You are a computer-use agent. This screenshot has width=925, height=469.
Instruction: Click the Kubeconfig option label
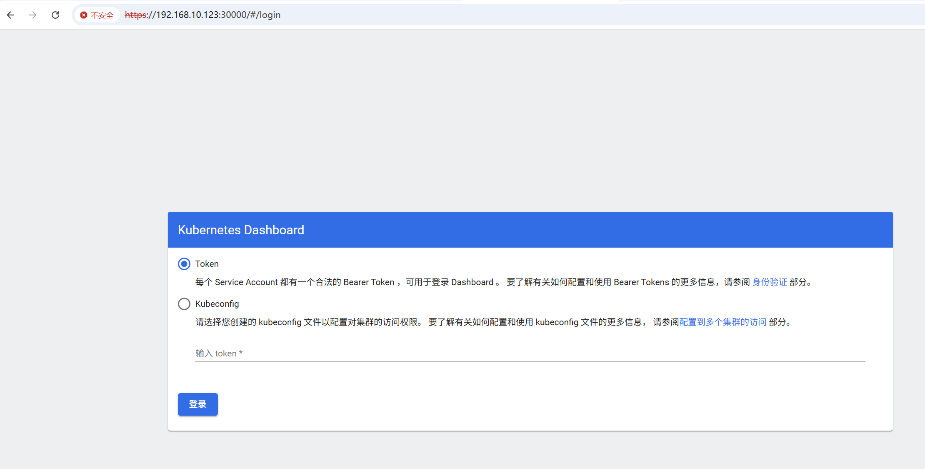(x=217, y=304)
